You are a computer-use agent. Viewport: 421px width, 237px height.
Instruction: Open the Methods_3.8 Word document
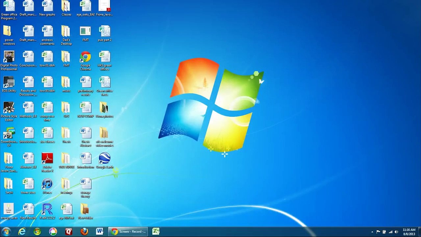[28, 110]
